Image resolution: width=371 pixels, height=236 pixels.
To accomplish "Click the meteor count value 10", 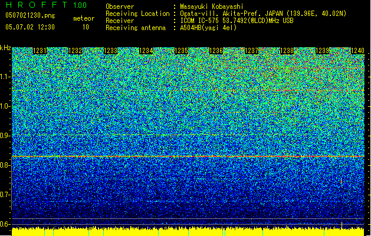I will pos(86,27).
